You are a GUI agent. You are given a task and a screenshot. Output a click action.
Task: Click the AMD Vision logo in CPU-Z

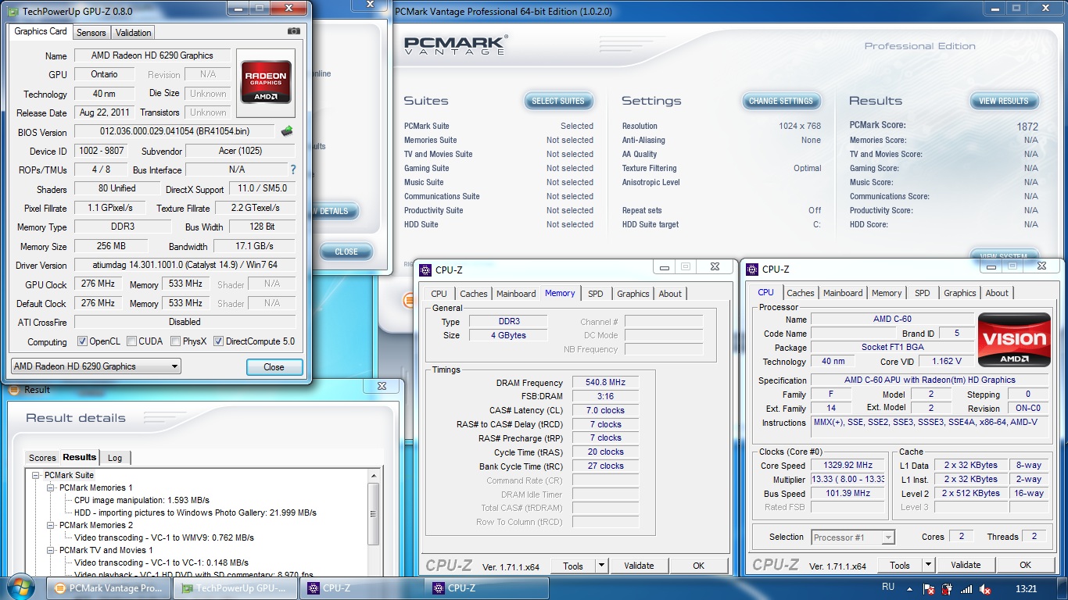[x=1015, y=339]
